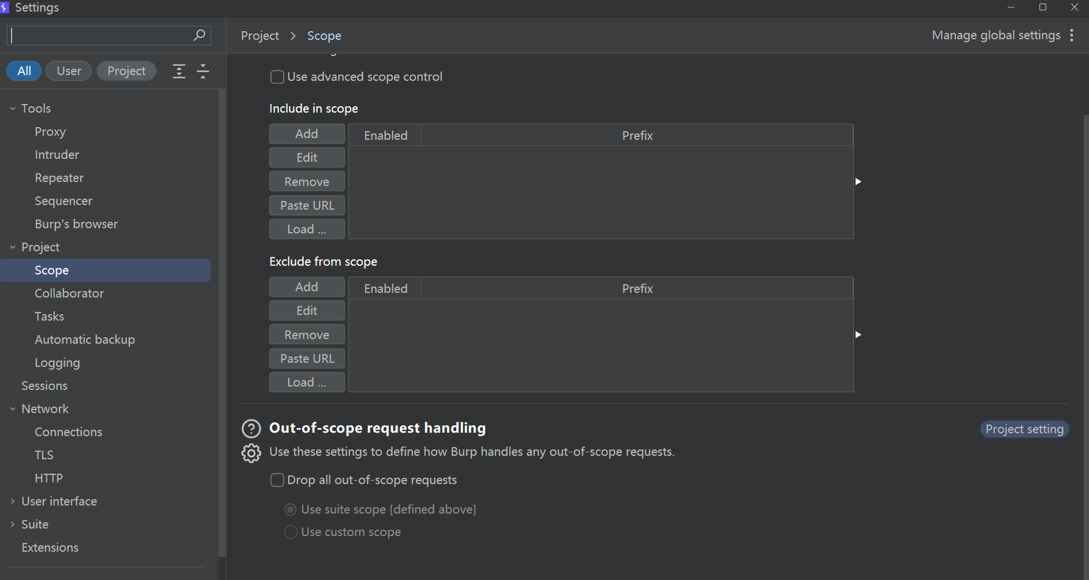Check Drop all out-of-scope requests
Viewport: 1089px width, 580px height.
point(277,480)
